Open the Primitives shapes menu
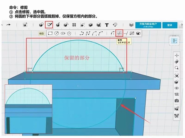Screen dimensions: 185x138 [x=41, y=25]
